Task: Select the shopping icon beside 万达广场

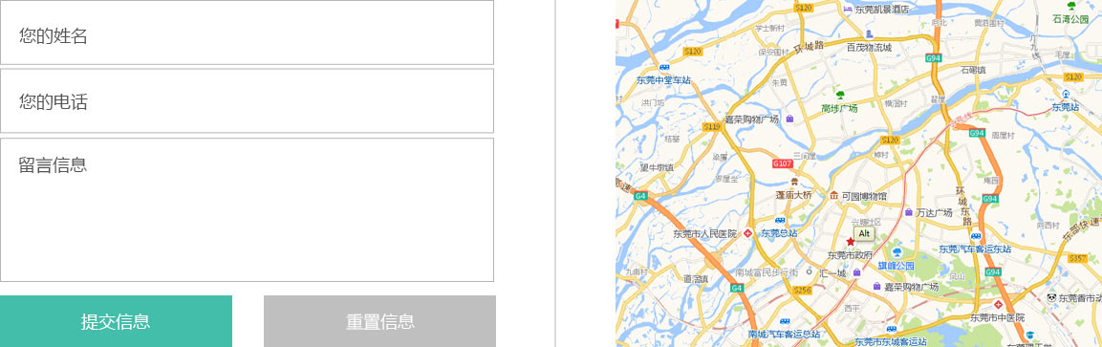Action: [x=908, y=212]
